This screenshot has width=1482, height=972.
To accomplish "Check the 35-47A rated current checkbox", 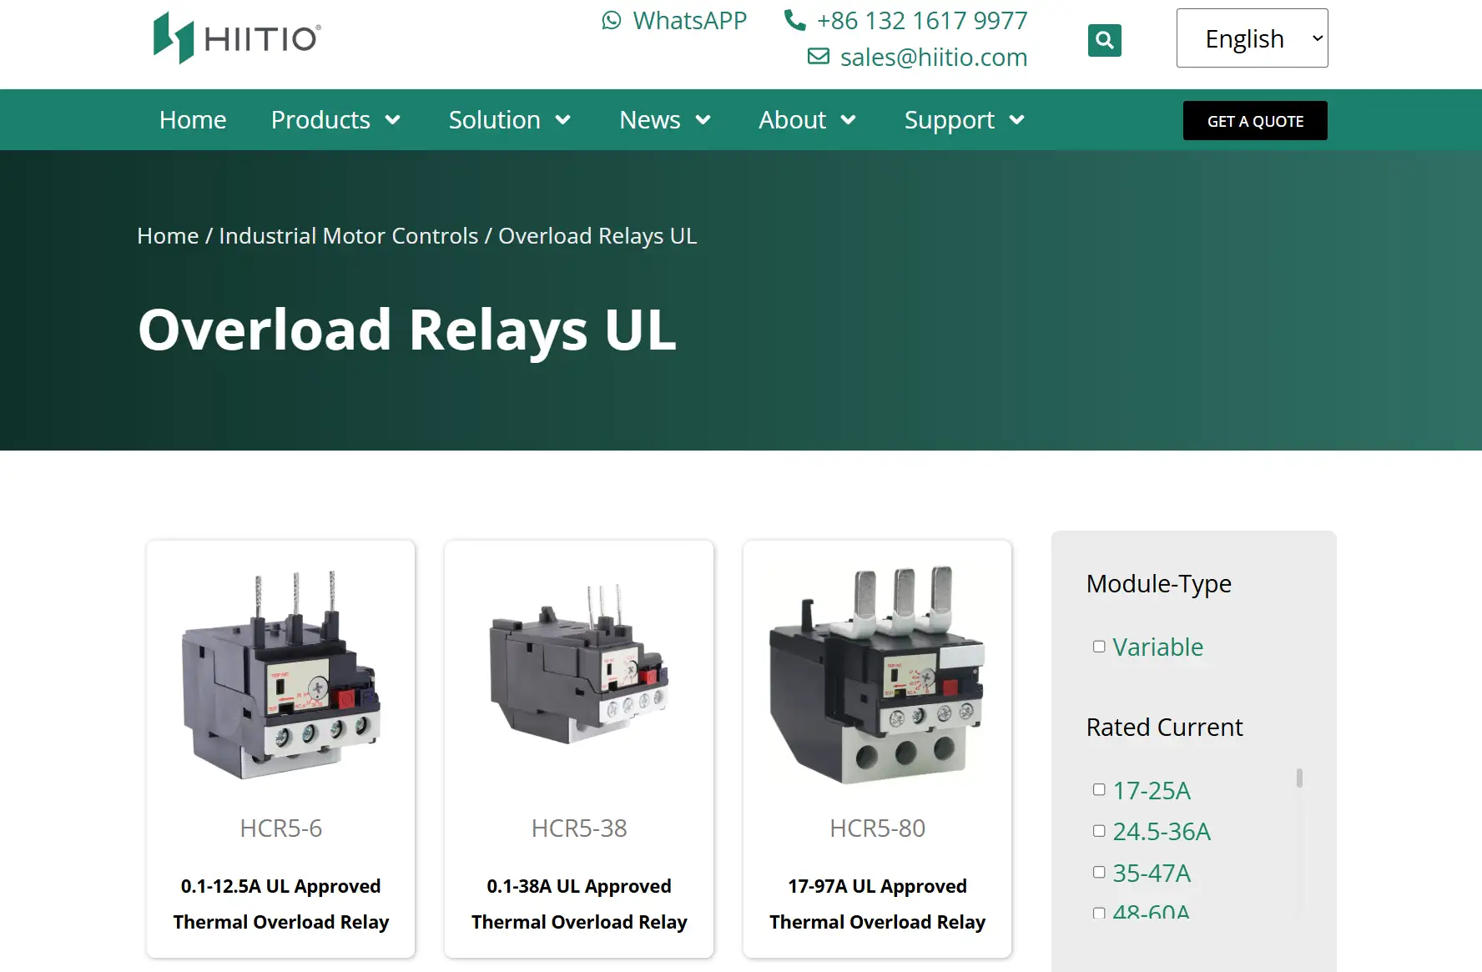I will pos(1099,872).
